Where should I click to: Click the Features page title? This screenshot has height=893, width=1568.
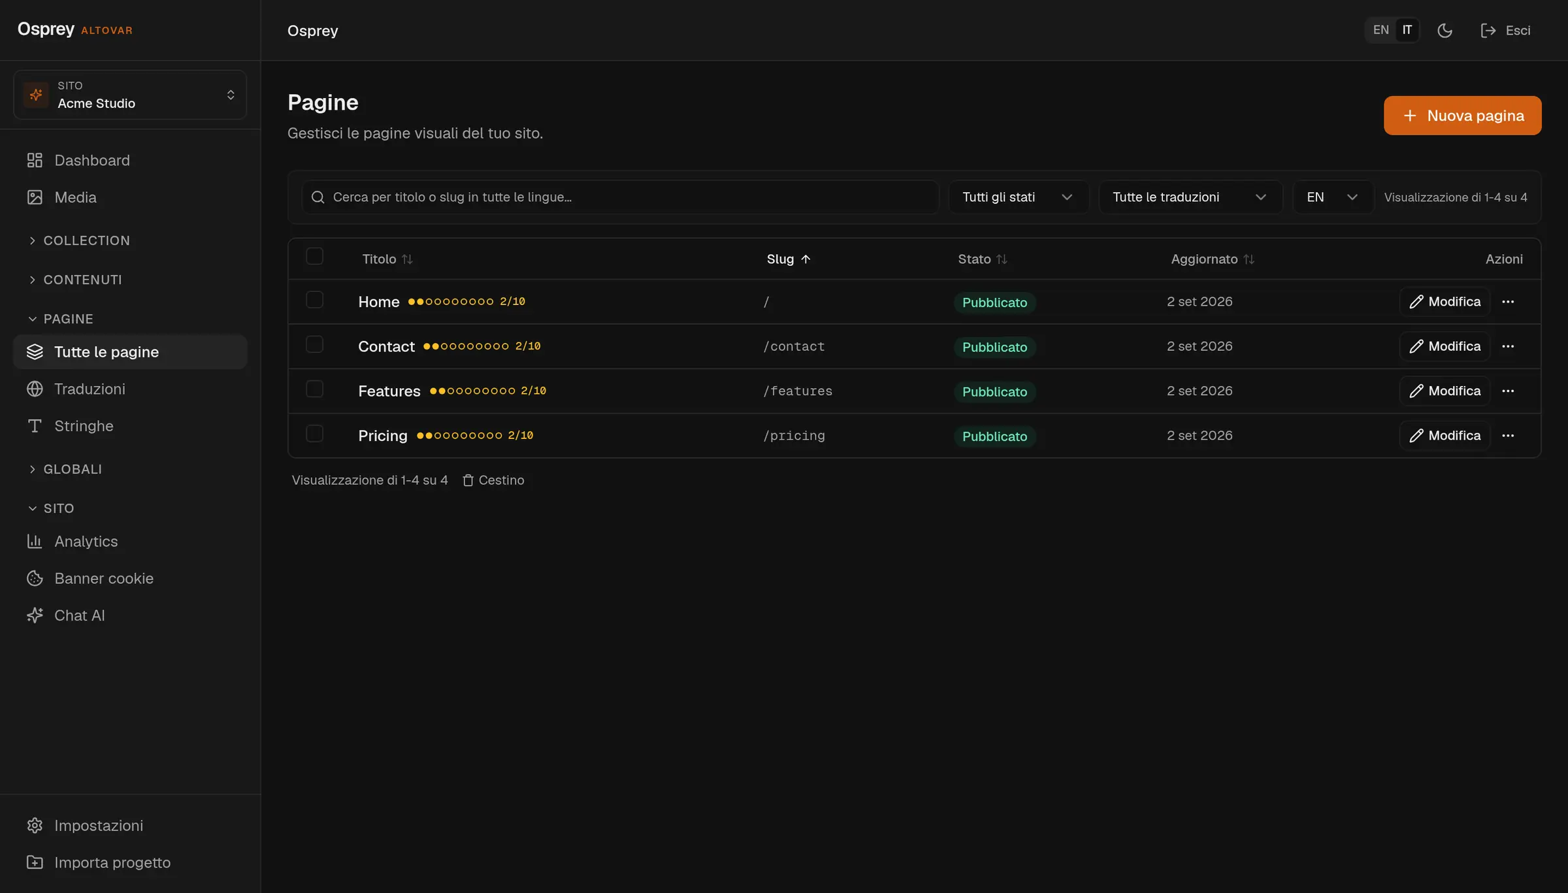point(389,391)
